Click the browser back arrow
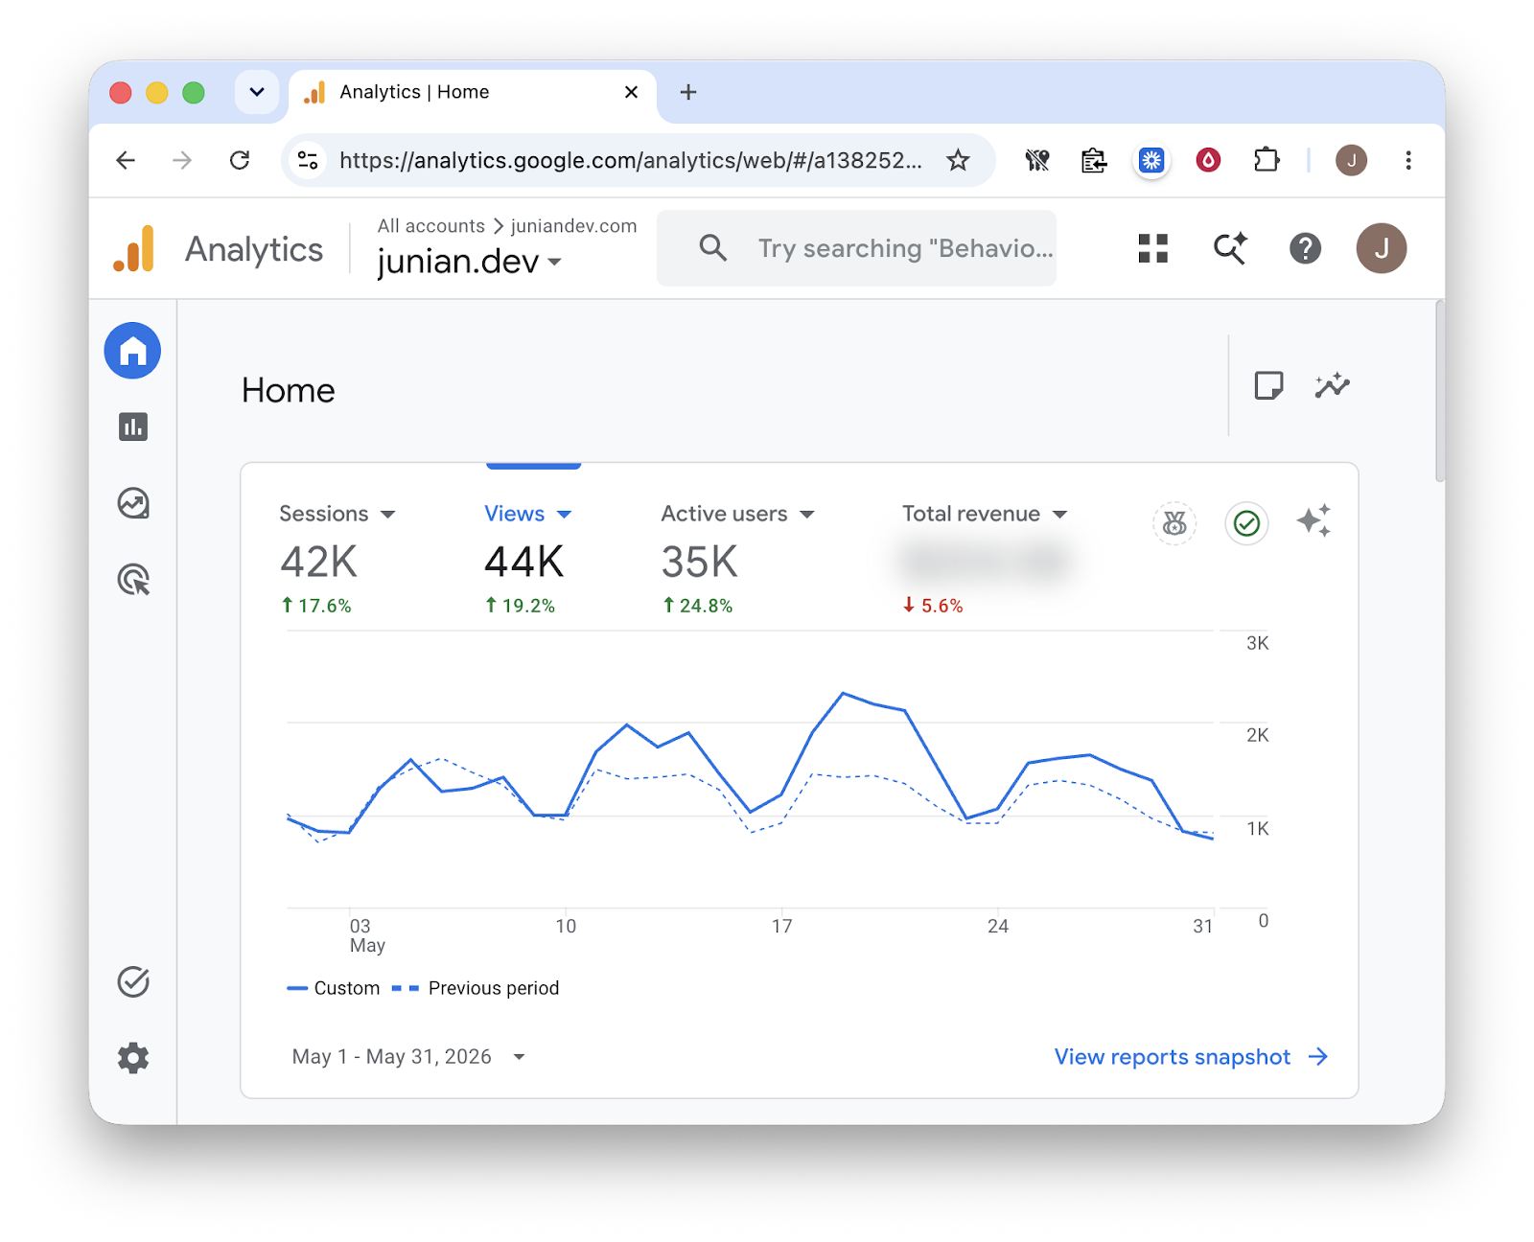This screenshot has height=1242, width=1534. click(126, 160)
